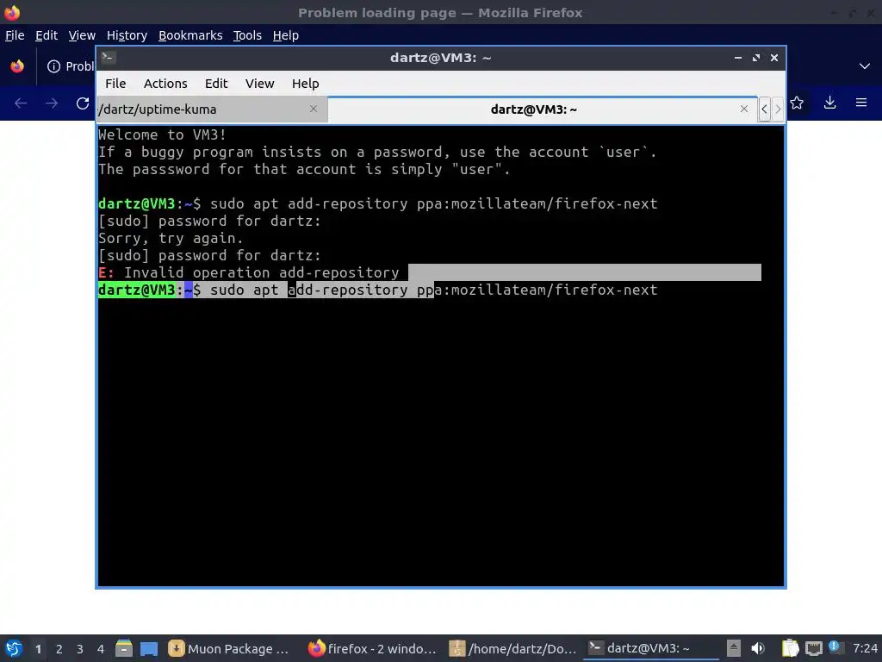
Task: Expand the Firefox list all tabs chevron
Action: click(x=865, y=66)
